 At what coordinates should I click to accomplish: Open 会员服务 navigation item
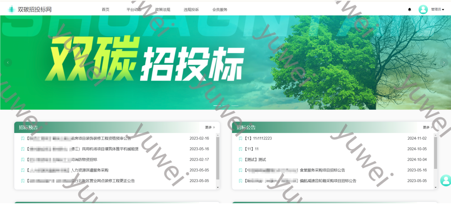coord(220,9)
